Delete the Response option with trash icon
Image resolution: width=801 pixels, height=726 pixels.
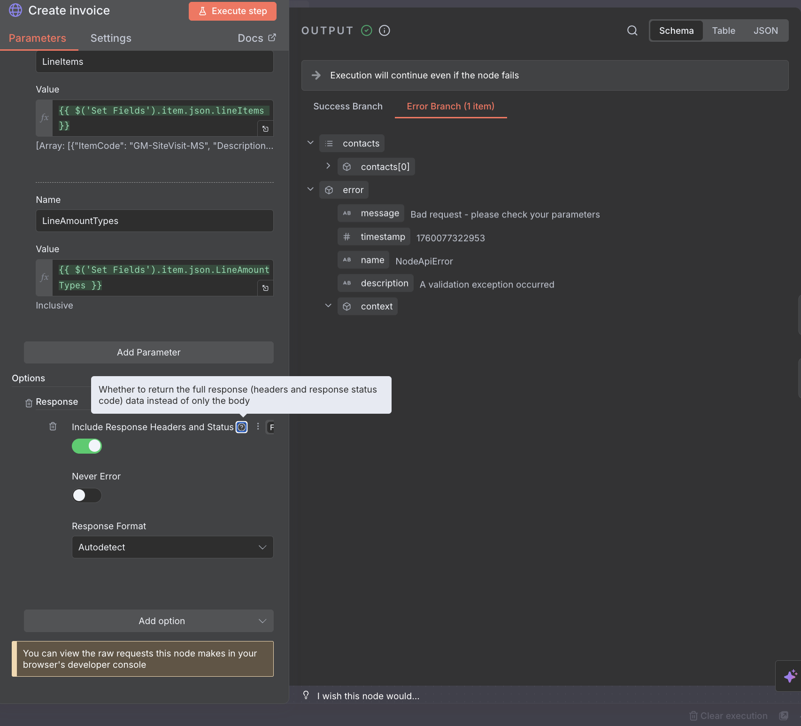pyautogui.click(x=29, y=403)
